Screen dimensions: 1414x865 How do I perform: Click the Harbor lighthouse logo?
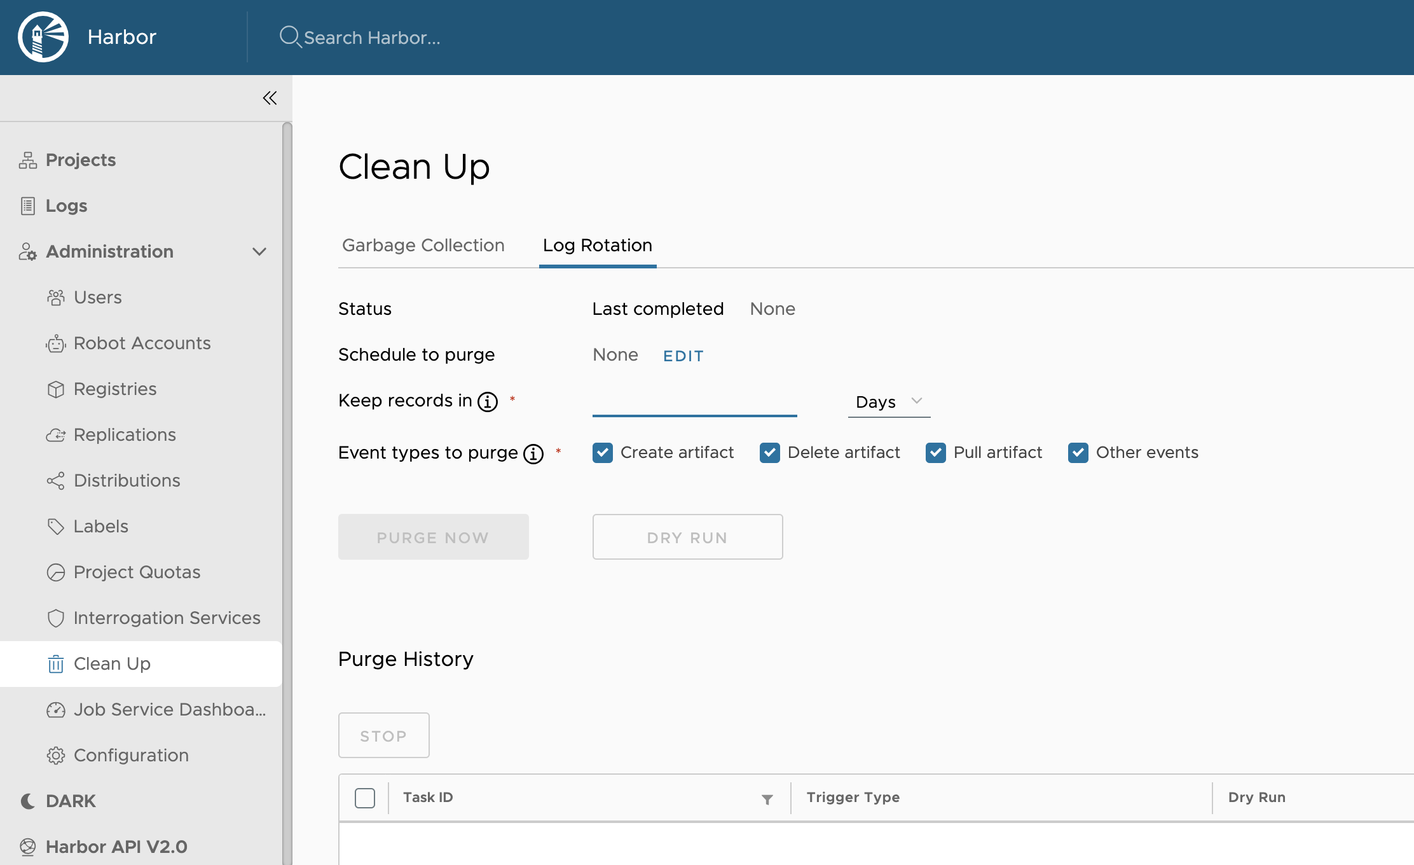click(x=43, y=36)
